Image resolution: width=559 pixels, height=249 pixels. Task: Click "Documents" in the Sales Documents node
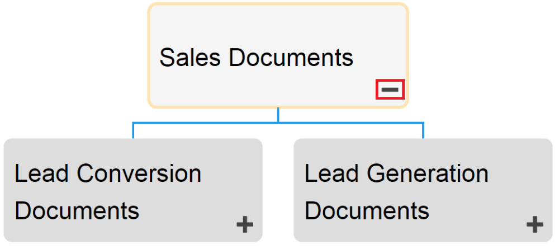pos(291,58)
